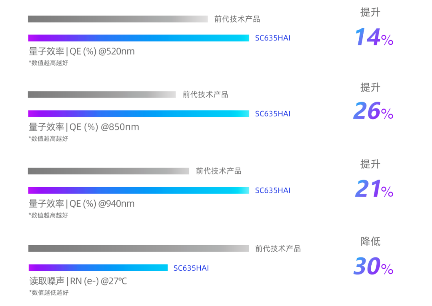
Task: Click the short SC635HAI read noise gradient bar
Action: tap(98, 268)
